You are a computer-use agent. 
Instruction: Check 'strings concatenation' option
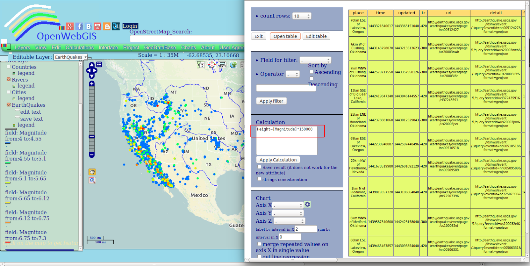259,179
